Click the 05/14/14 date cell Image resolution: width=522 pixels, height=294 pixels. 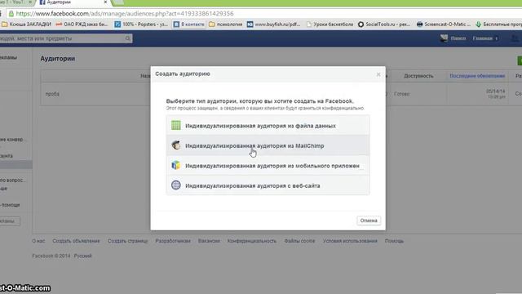[x=495, y=91]
